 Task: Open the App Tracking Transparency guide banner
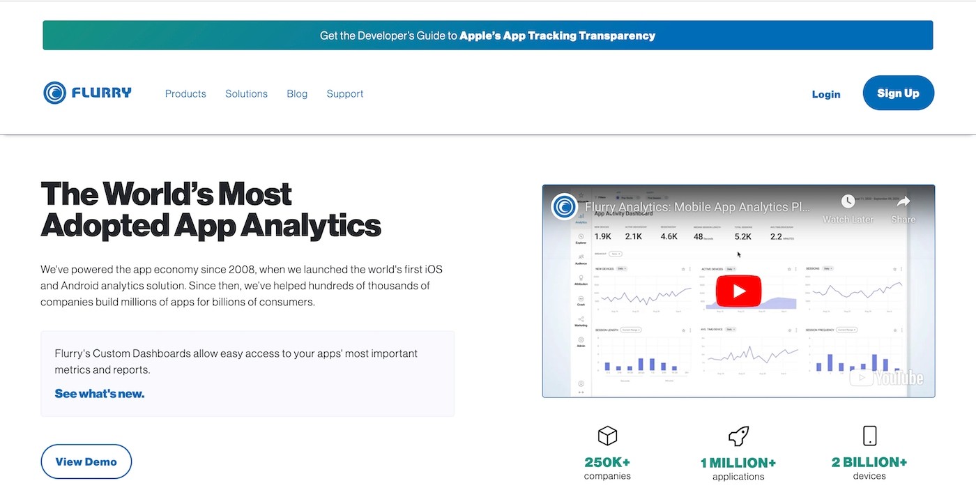(487, 36)
